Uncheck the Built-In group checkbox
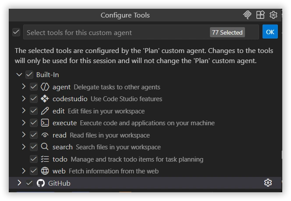 click(29, 75)
